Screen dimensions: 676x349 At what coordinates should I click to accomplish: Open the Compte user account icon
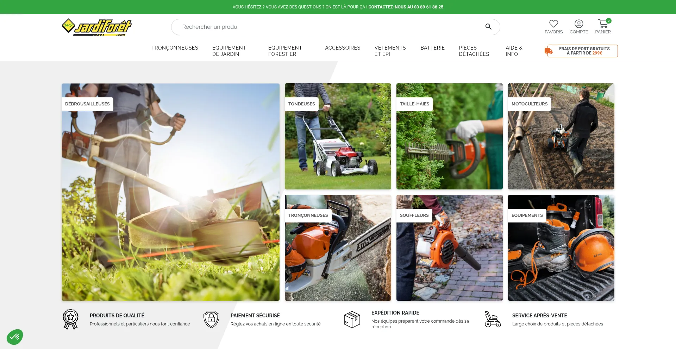coord(578,24)
